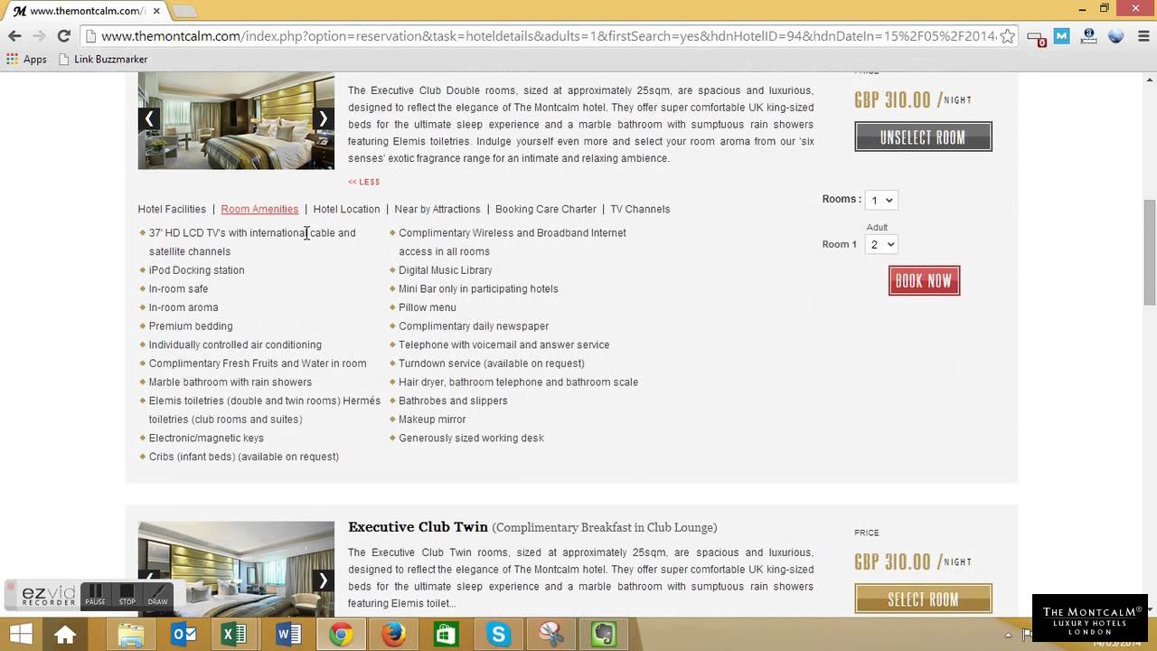
Task: Switch to the Hotel Facilities tab
Action: [x=172, y=209]
